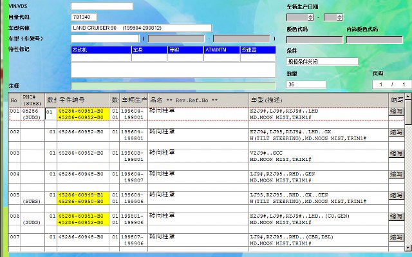Image resolution: width=412 pixels, height=257 pixels.
Task: Click the 缩写 button in row 001
Action: click(x=397, y=111)
